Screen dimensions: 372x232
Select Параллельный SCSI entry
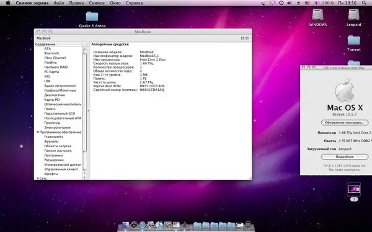(60, 113)
